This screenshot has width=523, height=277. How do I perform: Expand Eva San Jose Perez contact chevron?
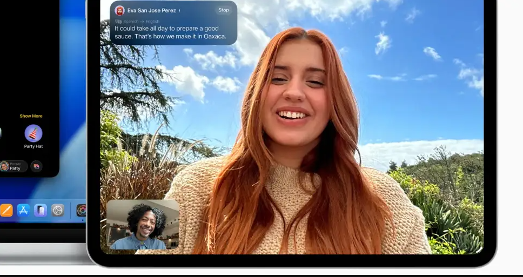pos(179,10)
